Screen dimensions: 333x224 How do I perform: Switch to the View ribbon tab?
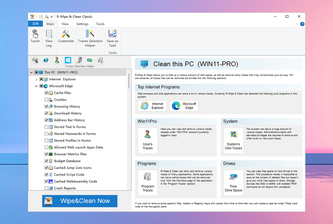tap(65, 24)
